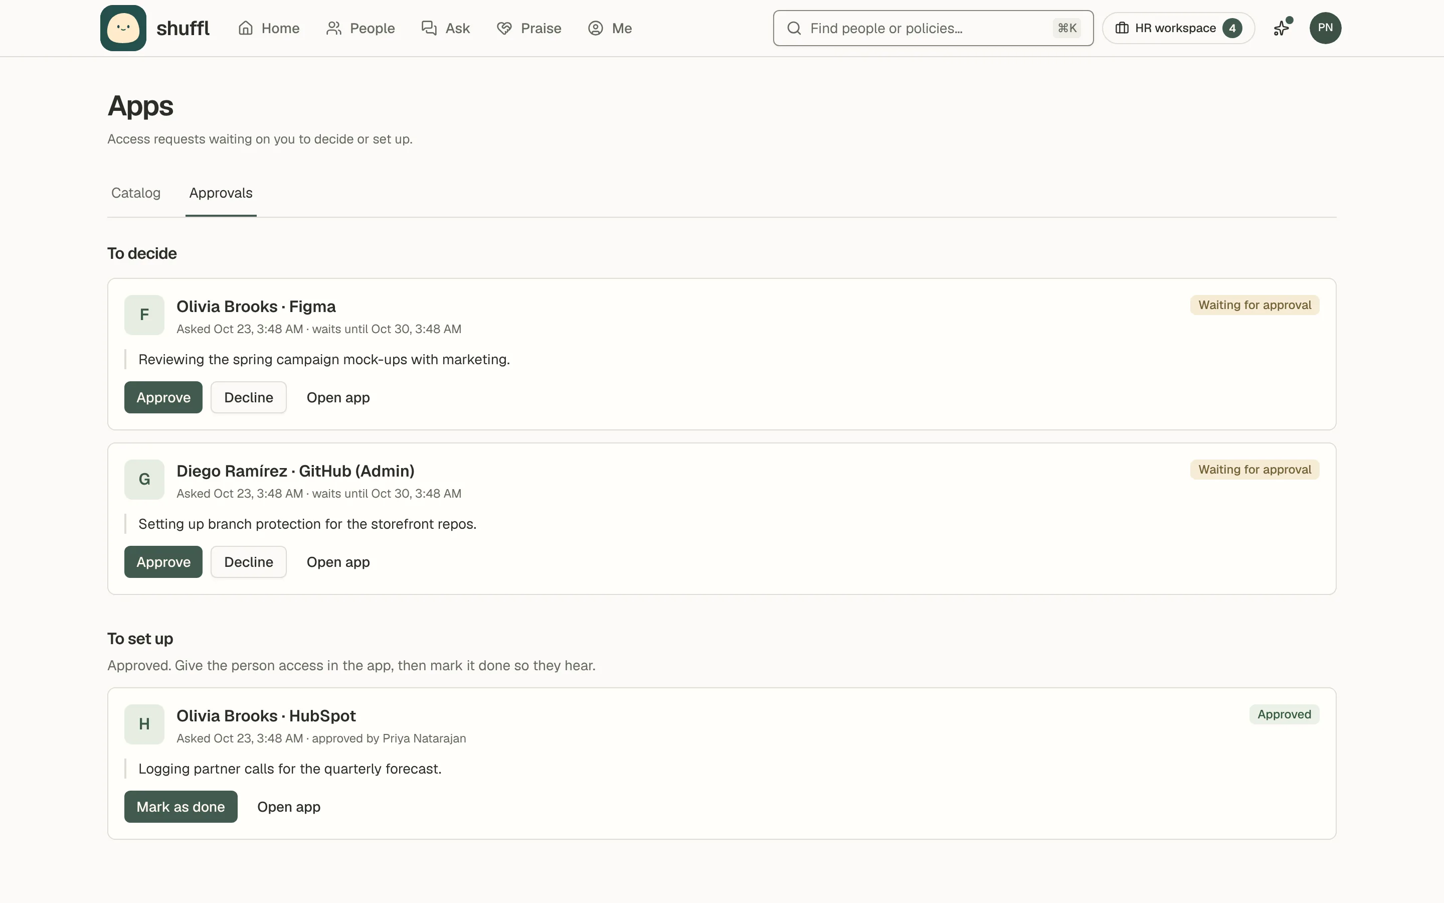Open the HR workspace button

(1178, 28)
